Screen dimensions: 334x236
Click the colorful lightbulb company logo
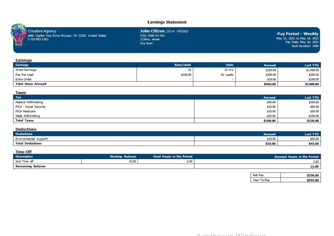click(19, 35)
